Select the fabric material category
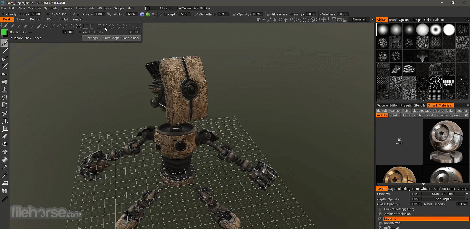The height and width of the screenshot is (229, 470). point(439,111)
